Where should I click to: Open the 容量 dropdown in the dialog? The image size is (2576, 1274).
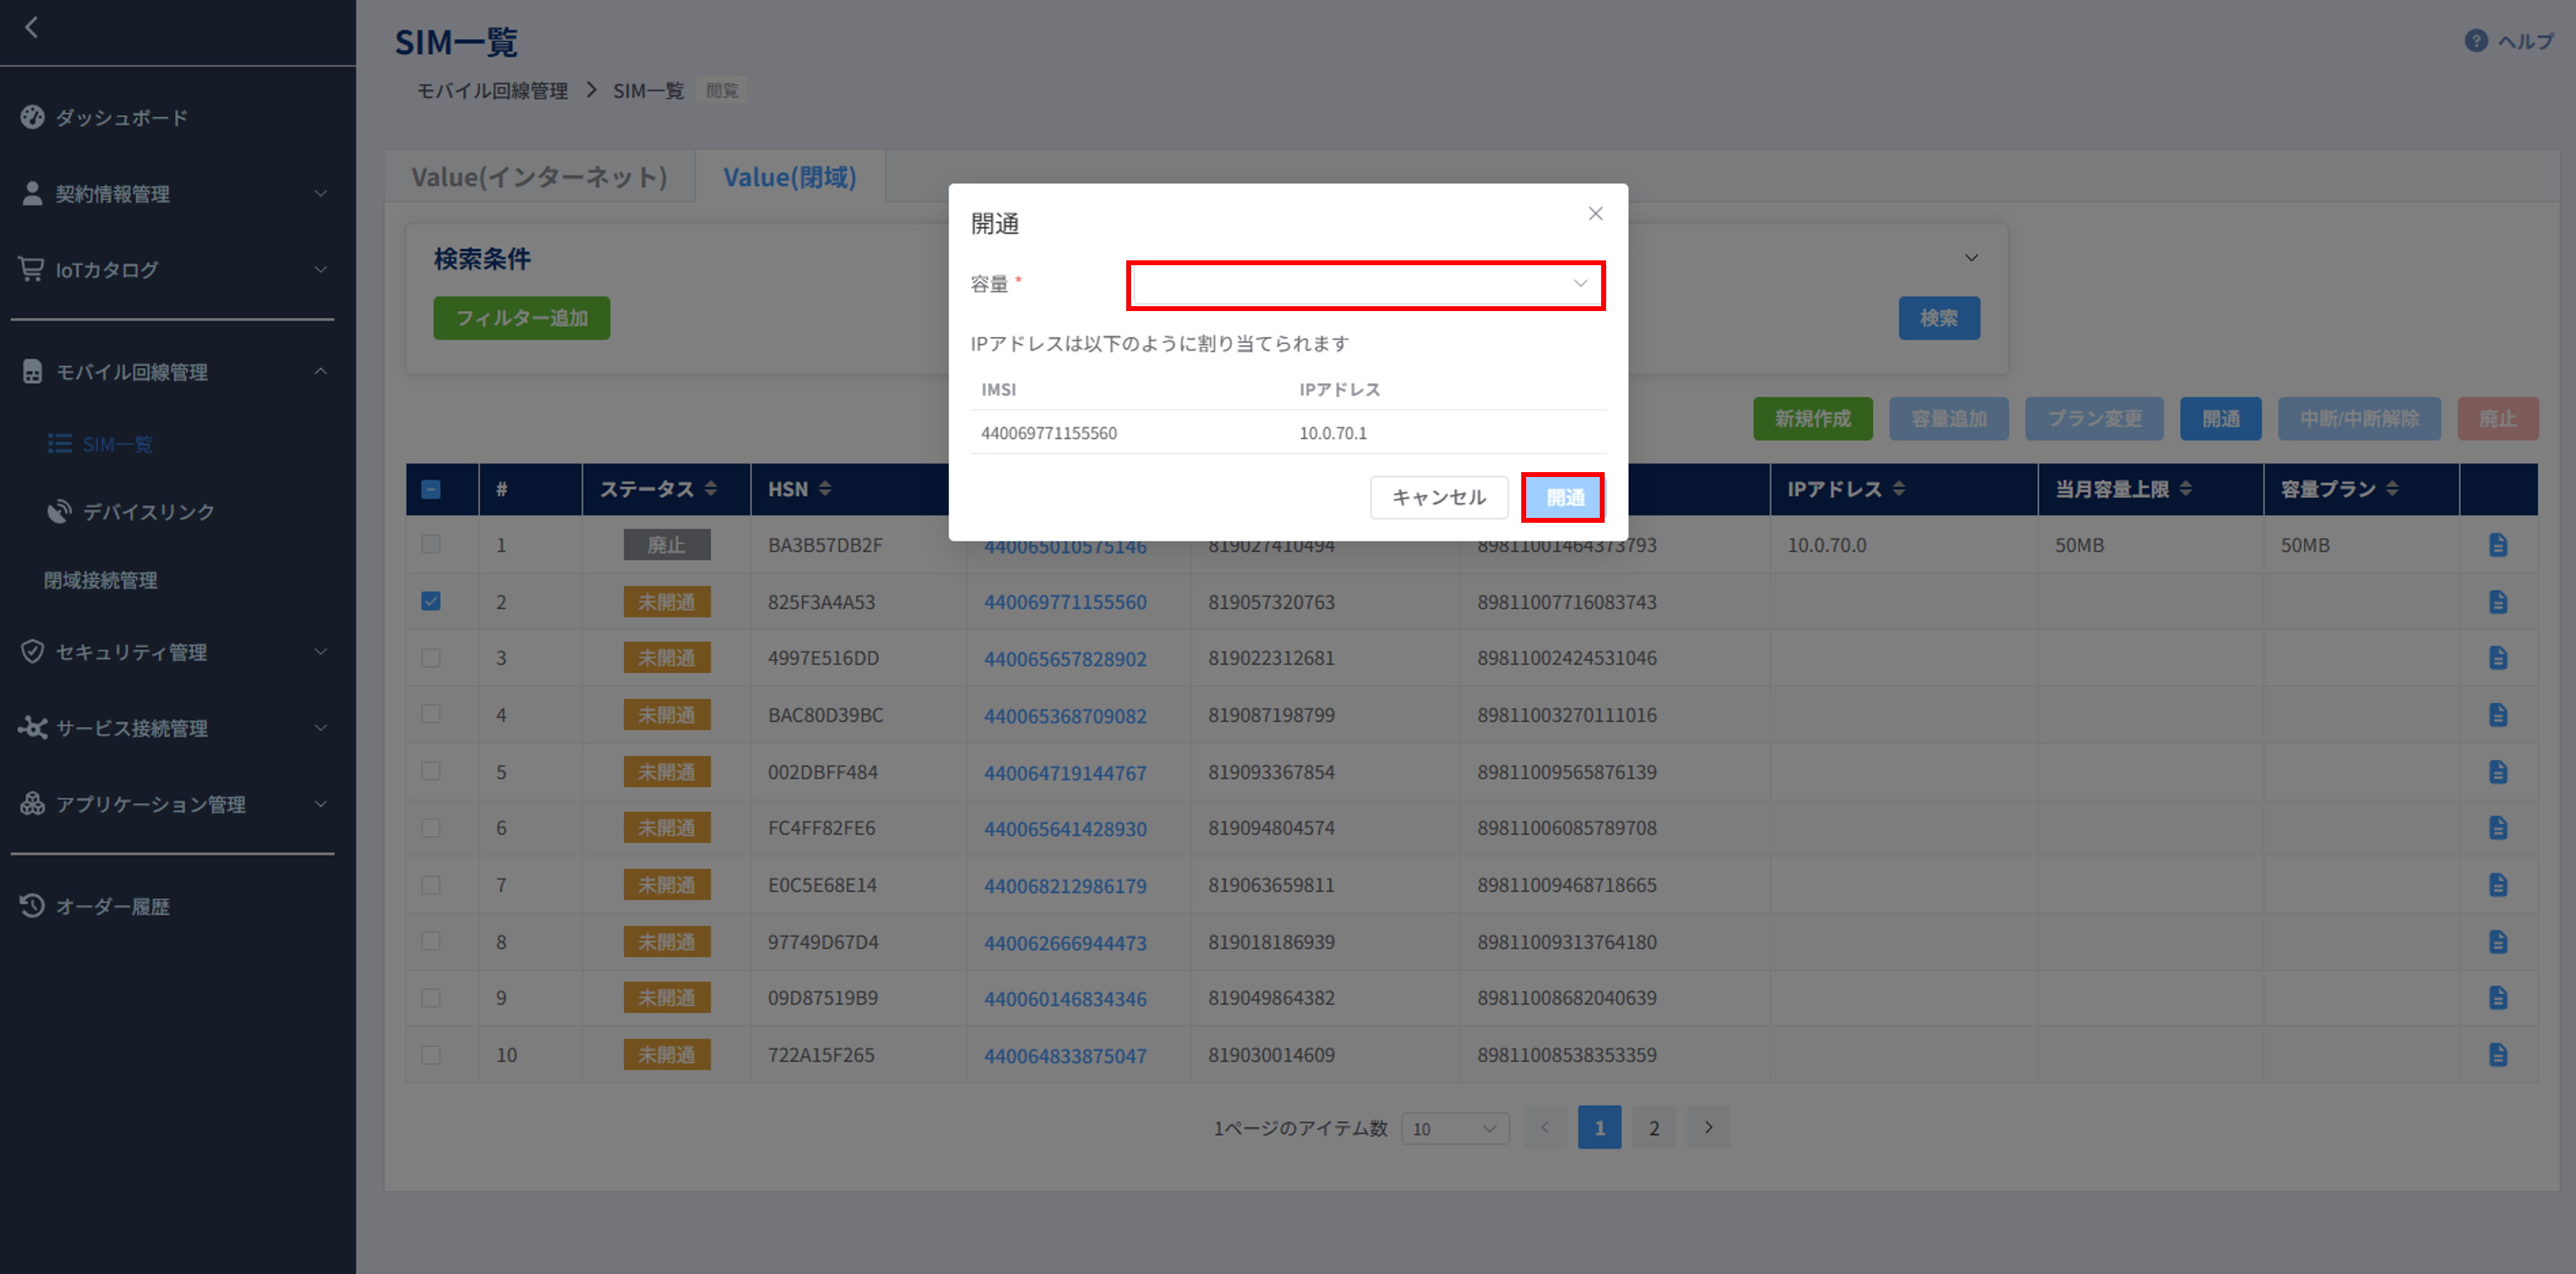(x=1365, y=285)
